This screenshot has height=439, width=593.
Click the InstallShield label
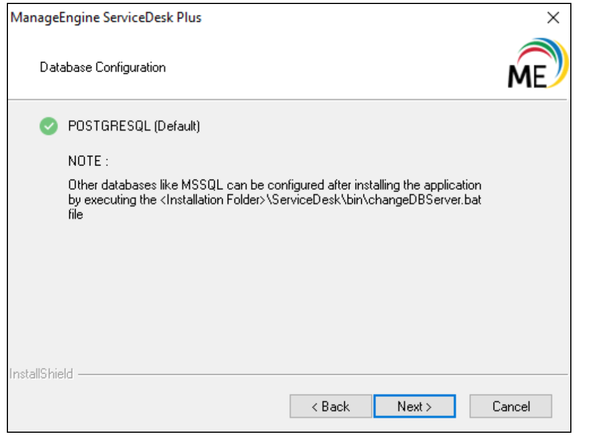41,375
